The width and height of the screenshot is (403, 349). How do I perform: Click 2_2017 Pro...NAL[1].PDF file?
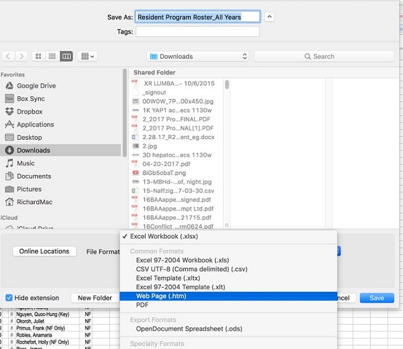[176, 128]
